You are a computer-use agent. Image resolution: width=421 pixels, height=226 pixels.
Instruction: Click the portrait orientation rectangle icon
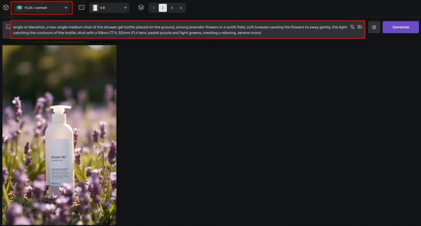coord(95,8)
